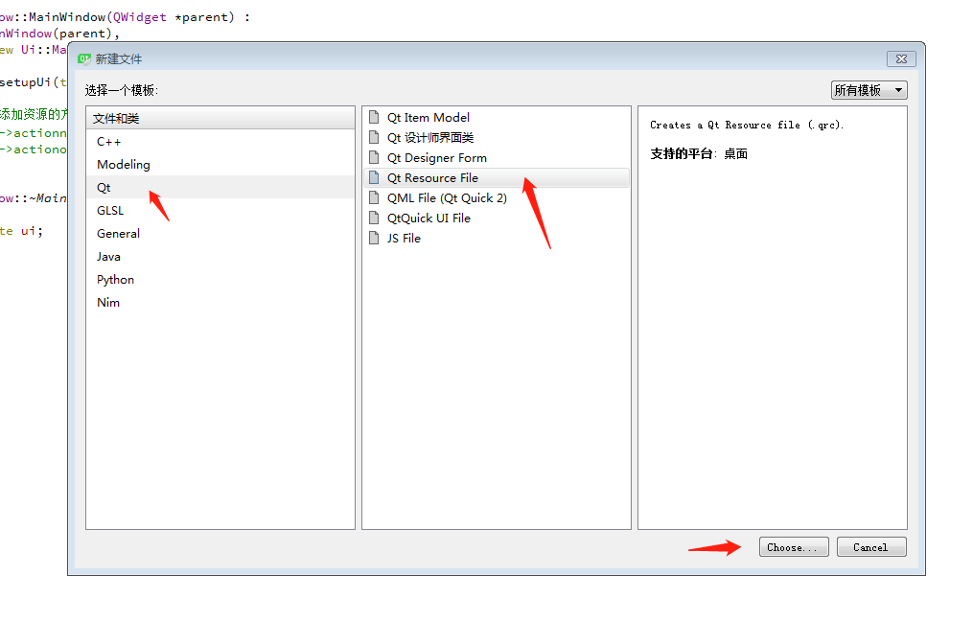
Task: Select the Java category
Action: tap(220, 256)
